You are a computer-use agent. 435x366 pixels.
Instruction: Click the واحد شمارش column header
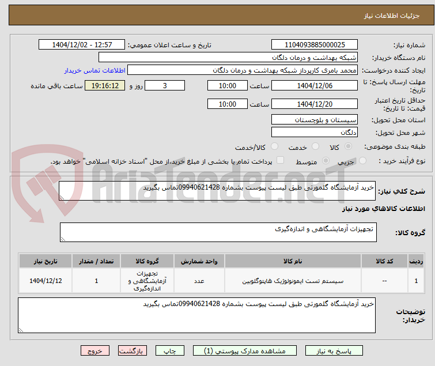click(x=199, y=261)
